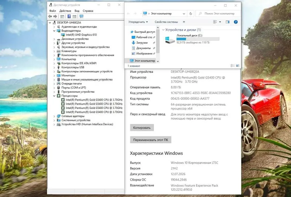The height and width of the screenshot is (197, 291).
Task: Open the Справка menu
Action: [x=88, y=11]
